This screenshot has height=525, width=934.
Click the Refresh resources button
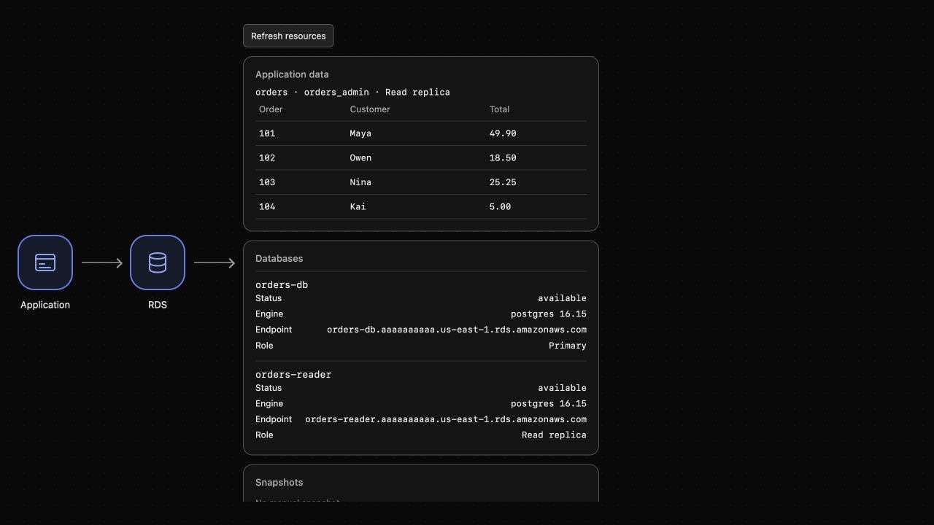click(288, 36)
